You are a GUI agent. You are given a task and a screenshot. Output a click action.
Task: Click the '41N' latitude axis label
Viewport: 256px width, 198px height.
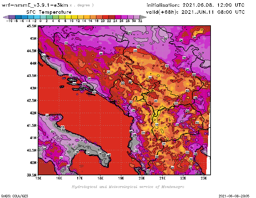point(33,138)
